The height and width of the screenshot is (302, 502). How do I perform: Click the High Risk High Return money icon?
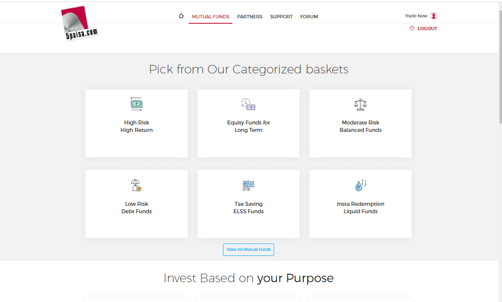[x=137, y=104]
